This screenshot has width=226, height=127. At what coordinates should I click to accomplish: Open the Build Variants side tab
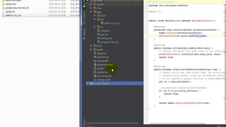pyautogui.click(x=84, y=123)
